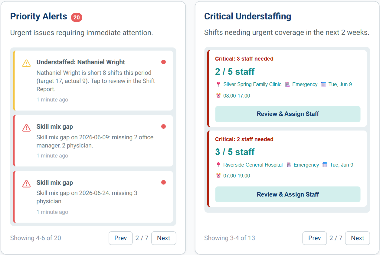The height and width of the screenshot is (255, 380).
Task: Click the unread dot on the 2026-06-24 skill mix alert
Action: (164, 182)
